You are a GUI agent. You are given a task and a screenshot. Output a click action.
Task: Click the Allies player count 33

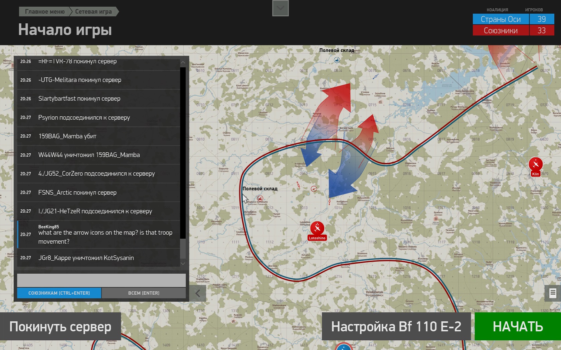tap(542, 30)
